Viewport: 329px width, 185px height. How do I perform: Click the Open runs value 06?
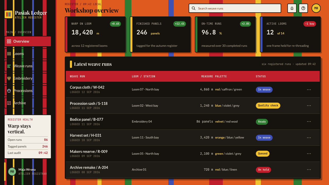pyautogui.click(x=46, y=140)
